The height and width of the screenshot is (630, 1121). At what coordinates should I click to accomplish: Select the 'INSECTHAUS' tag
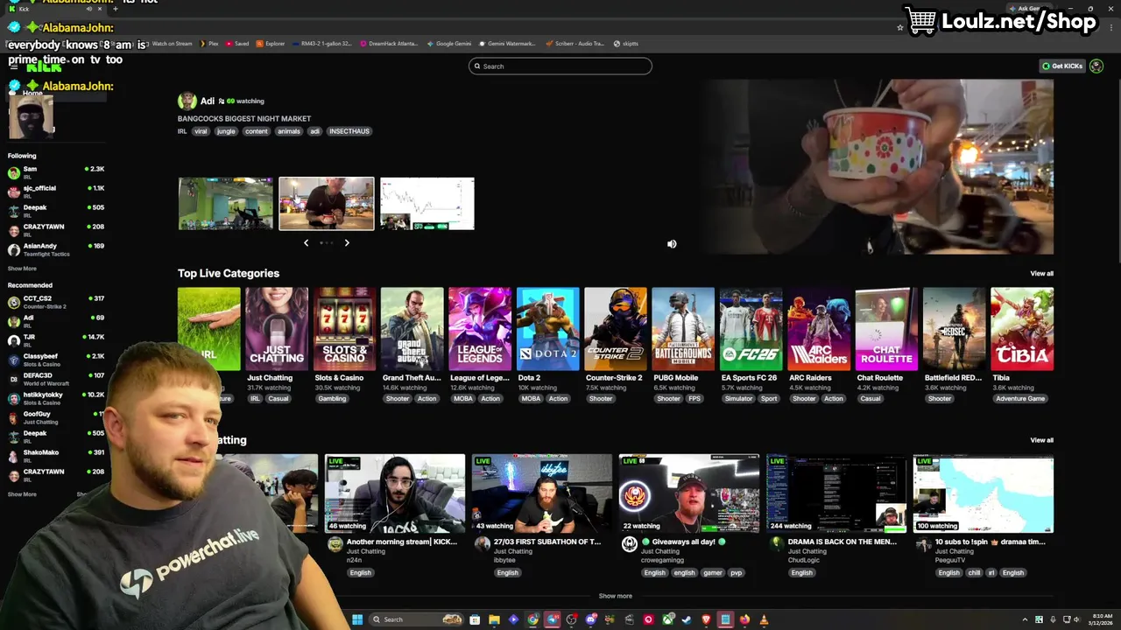349,131
